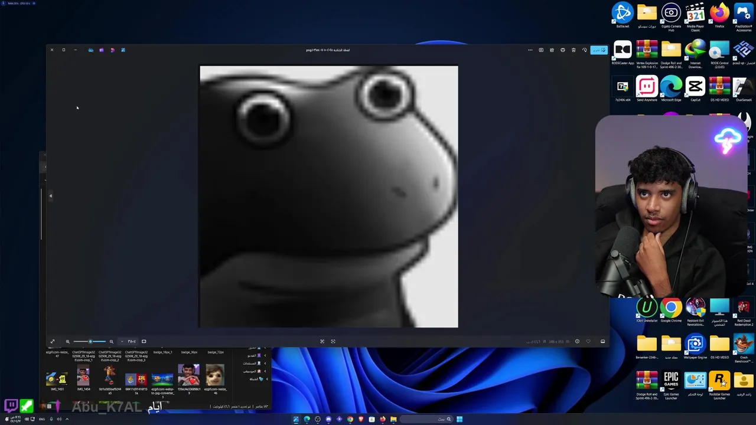Open the RODECaster App shortcut
Screen dimensions: 756x425
pyautogui.click(x=623, y=53)
